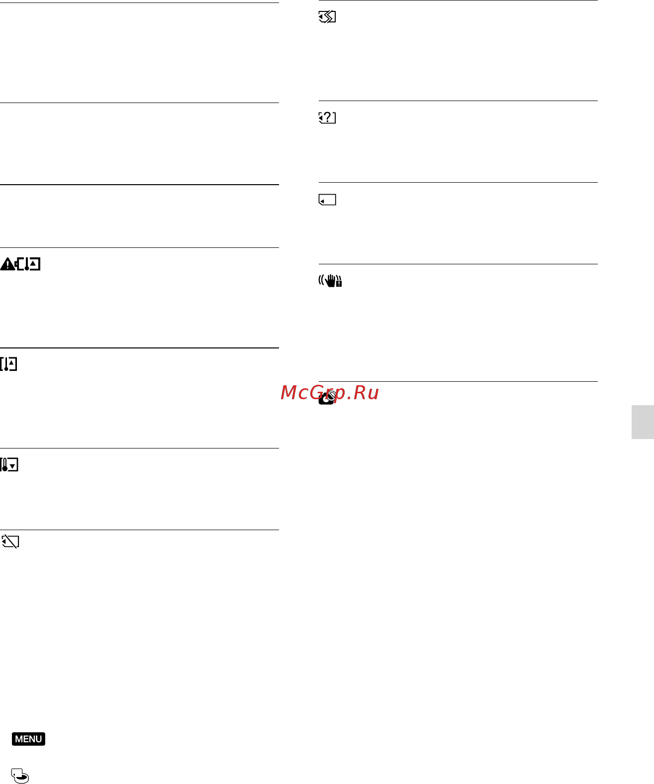Viewport: 654px width, 784px height.
Task: Click the return arrow icon below MENU
Action: tap(20, 776)
